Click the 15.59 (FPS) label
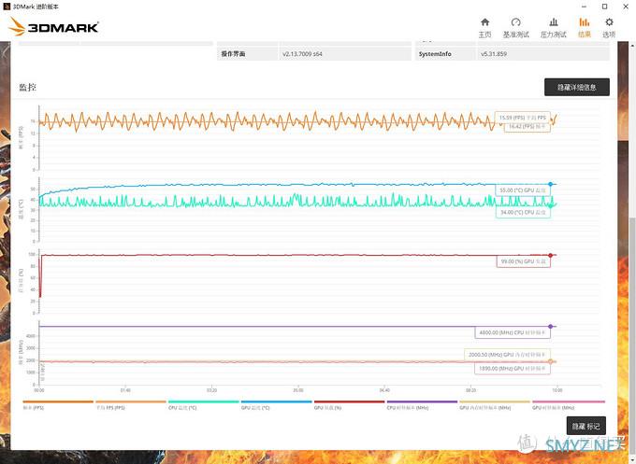The image size is (636, 464). pos(523,118)
